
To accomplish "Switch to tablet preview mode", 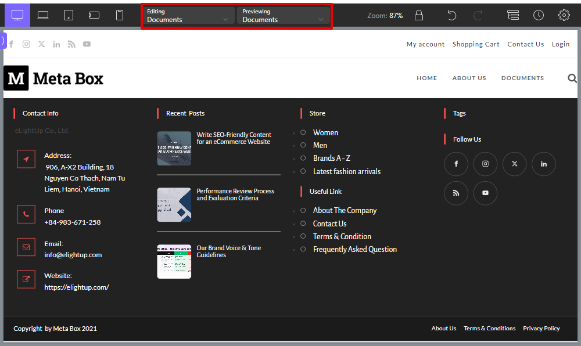I will pos(69,15).
